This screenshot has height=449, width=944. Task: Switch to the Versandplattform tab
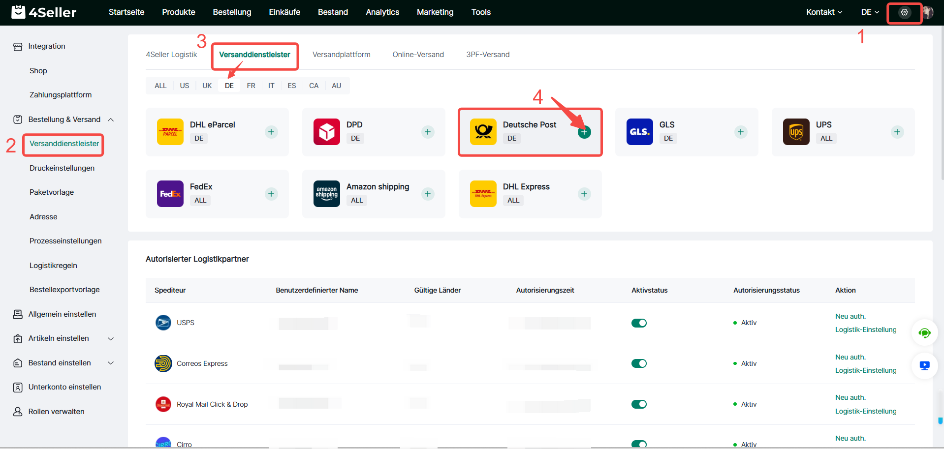pyautogui.click(x=341, y=55)
